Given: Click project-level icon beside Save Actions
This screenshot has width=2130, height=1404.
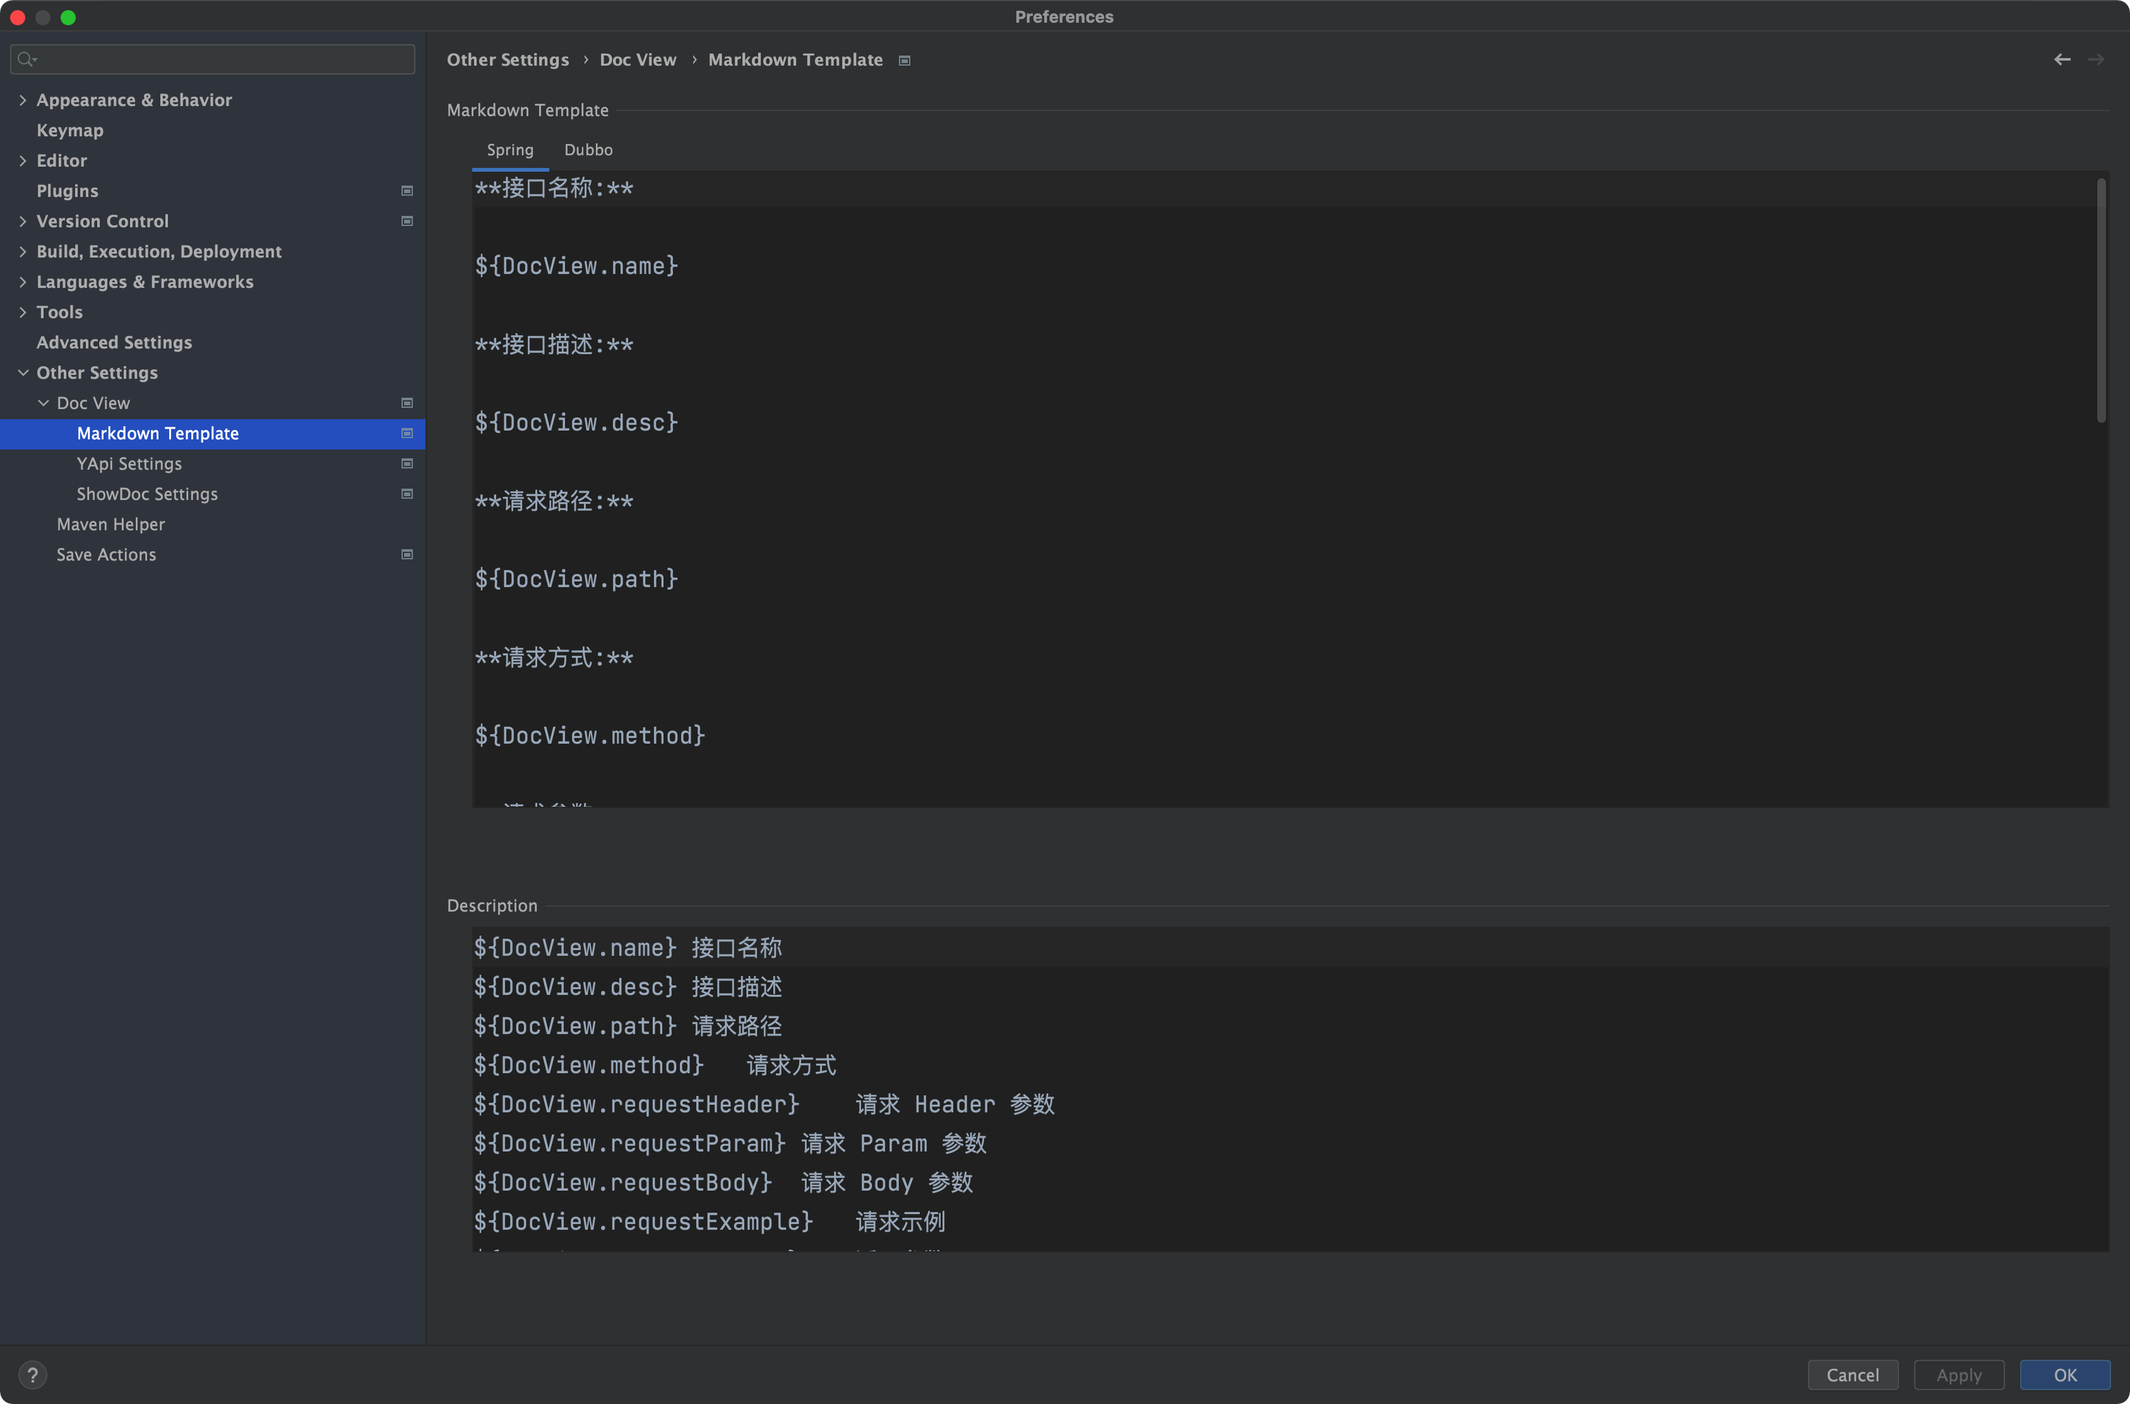Looking at the screenshot, I should coord(407,554).
